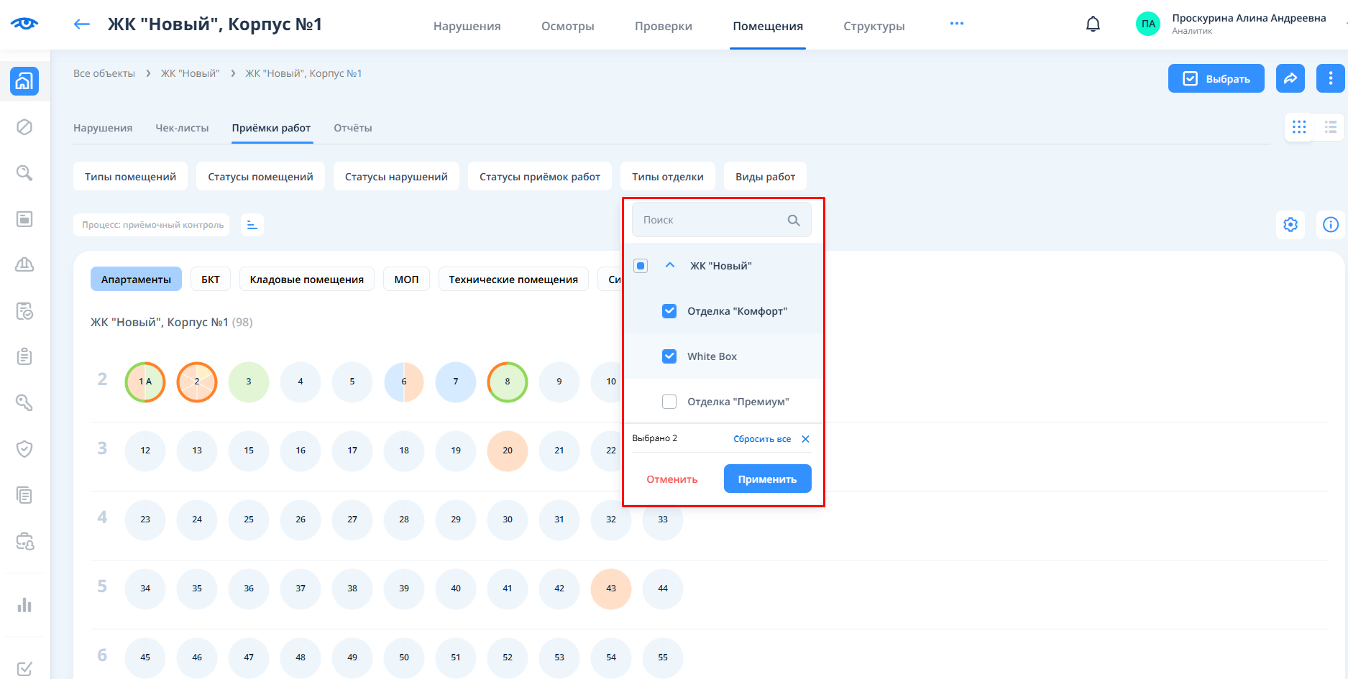Click the notification bell icon
This screenshot has height=679, width=1348.
tap(1093, 24)
